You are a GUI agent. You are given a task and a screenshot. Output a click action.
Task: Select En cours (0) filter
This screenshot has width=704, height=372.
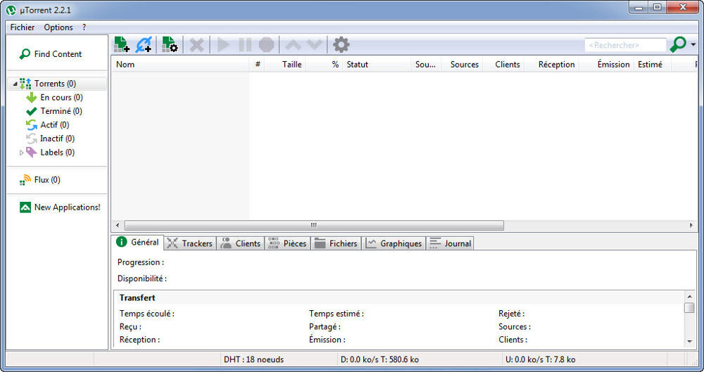(54, 97)
